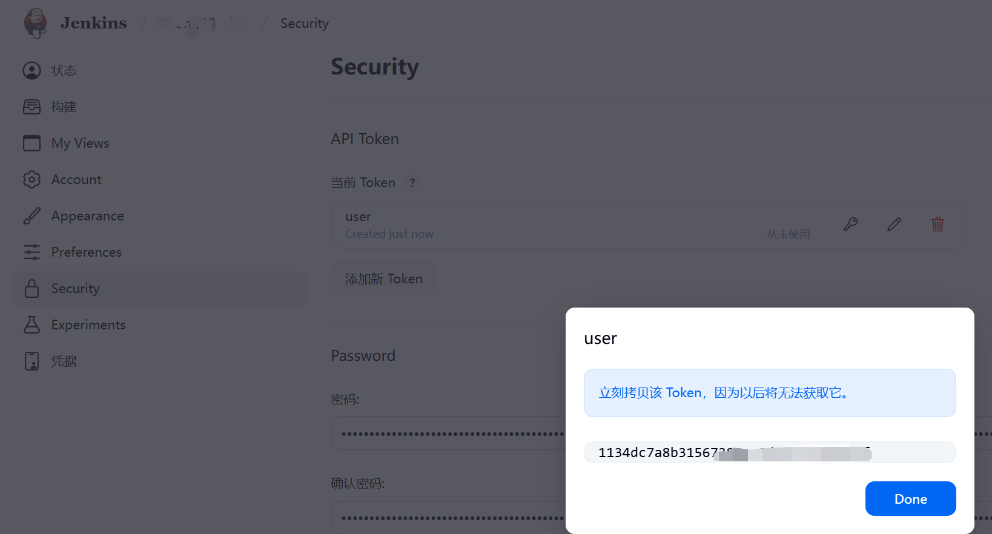Click the 添加新 Token button

pyautogui.click(x=383, y=279)
